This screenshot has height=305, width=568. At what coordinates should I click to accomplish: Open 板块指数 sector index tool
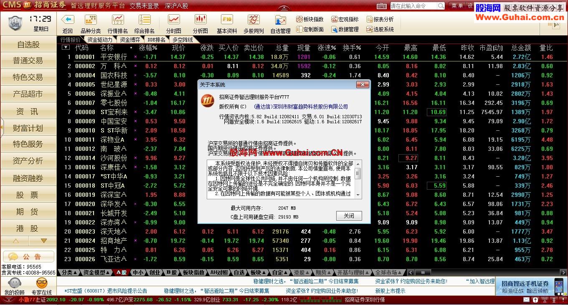point(310,19)
